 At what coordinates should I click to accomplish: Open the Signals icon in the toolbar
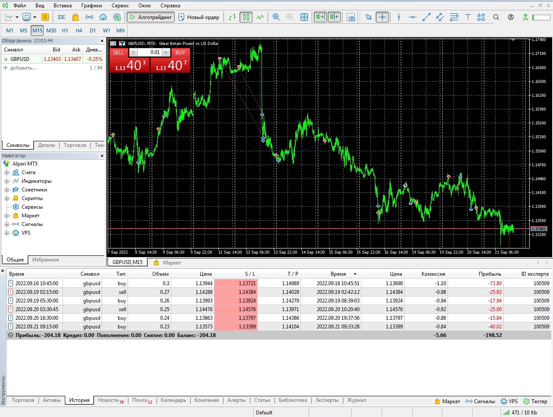coord(89,17)
